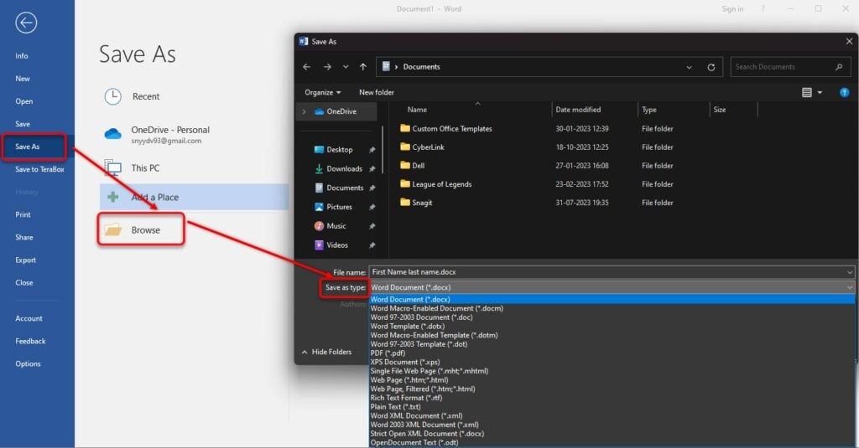Choose Rich Text Format (*.rtf)
The height and width of the screenshot is (448, 859).
click(406, 398)
